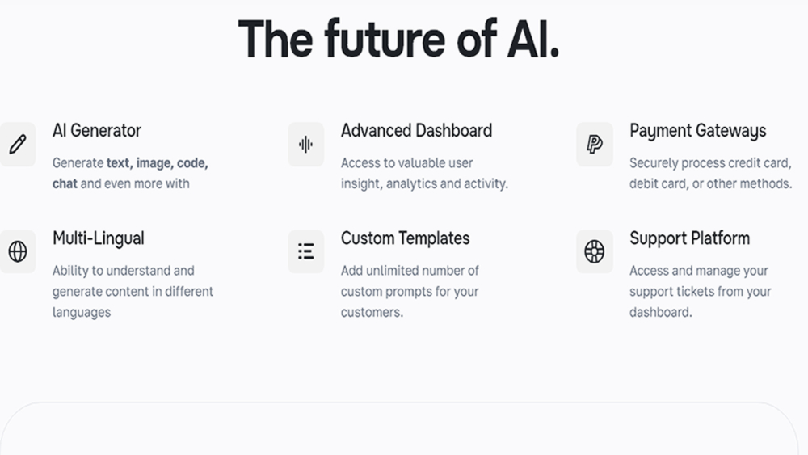Click the "Add unlimited number of custom prompts" text
The image size is (808, 455).
tap(410, 291)
